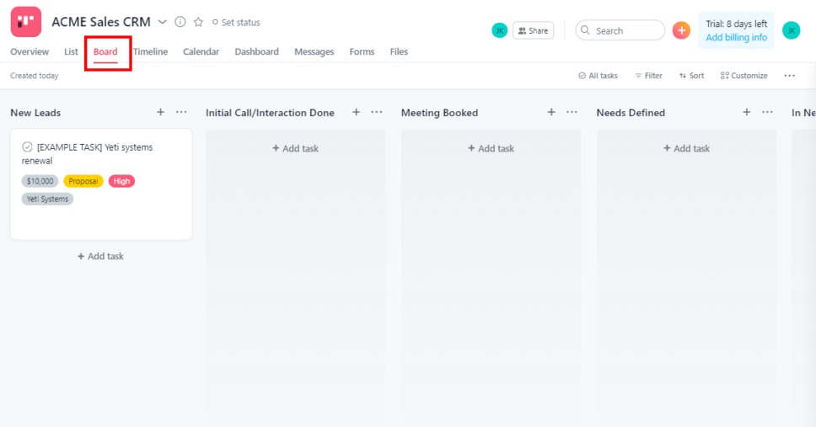Click Add task in Initial Call/Interaction Done

pos(295,148)
